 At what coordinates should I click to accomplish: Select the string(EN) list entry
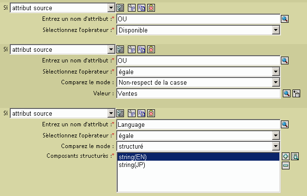132,157
